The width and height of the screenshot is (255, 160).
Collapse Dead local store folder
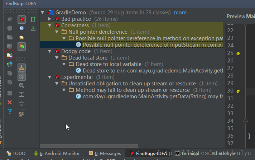(x=57, y=58)
